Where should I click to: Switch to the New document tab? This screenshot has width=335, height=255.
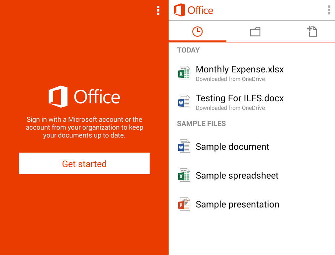312,32
